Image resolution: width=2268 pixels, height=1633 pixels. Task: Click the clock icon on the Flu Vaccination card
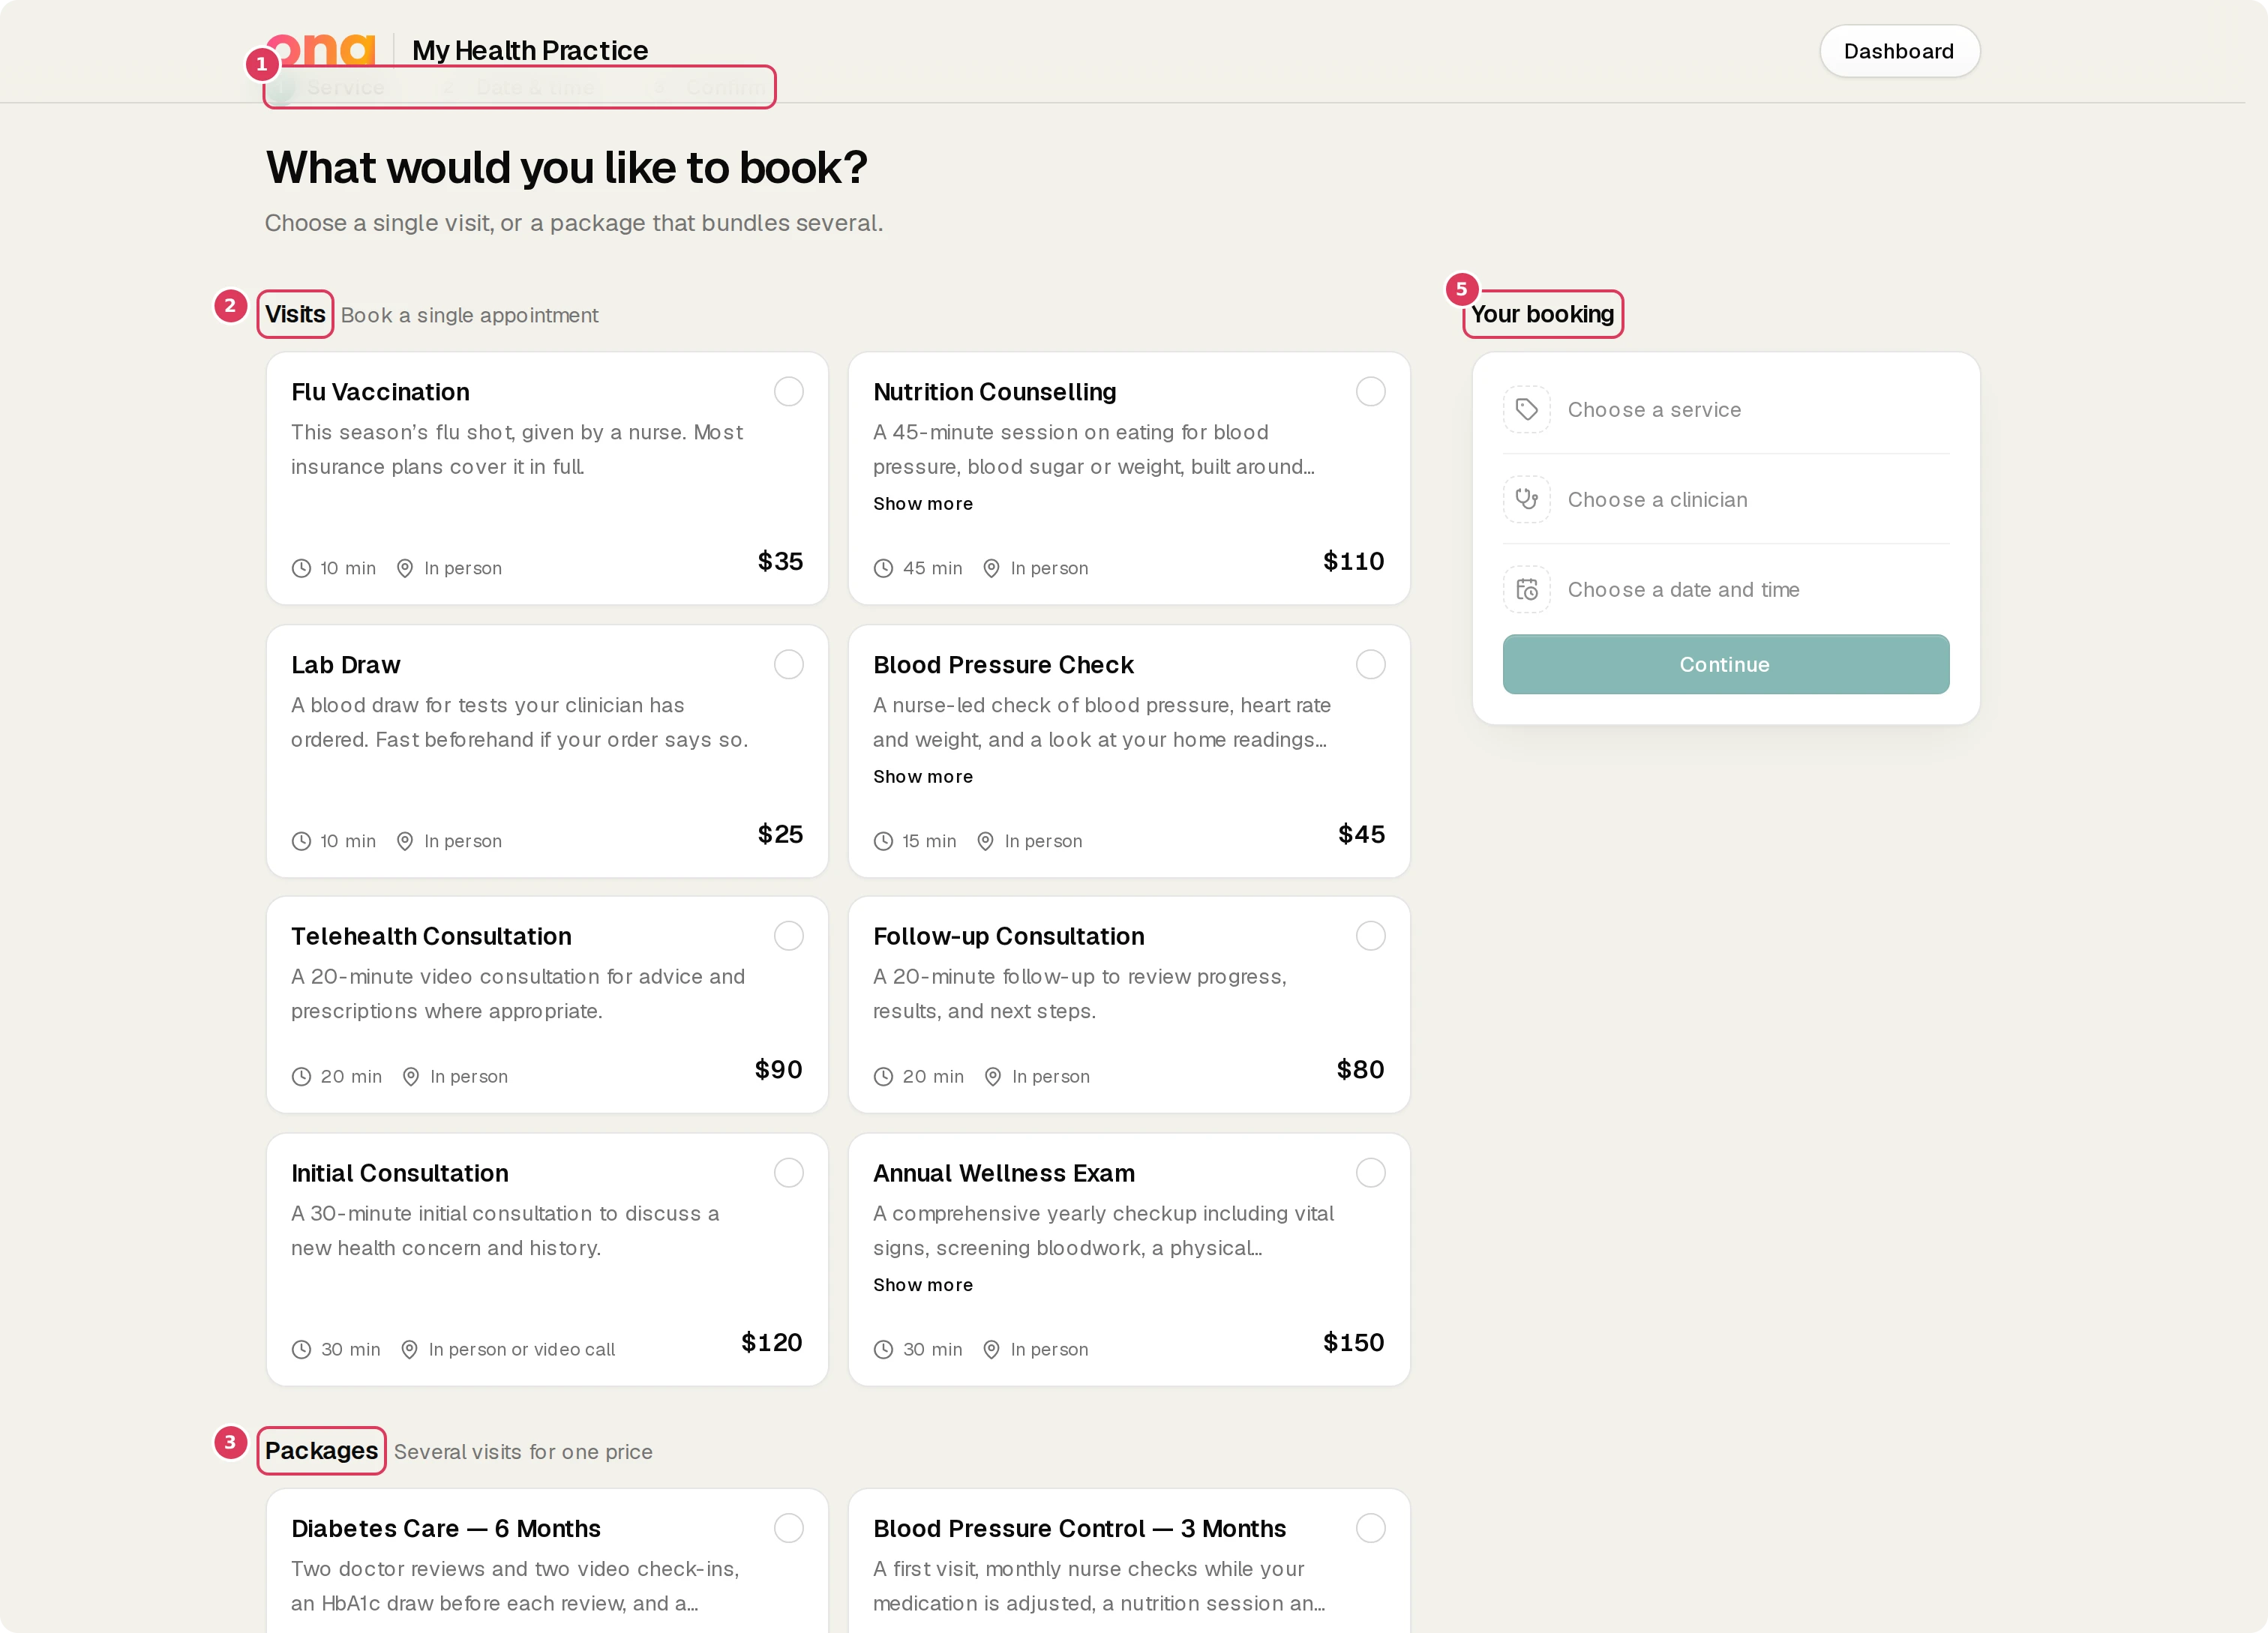pyautogui.click(x=301, y=568)
